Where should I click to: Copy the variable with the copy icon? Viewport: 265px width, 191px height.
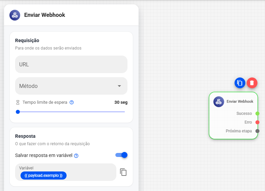coord(123,172)
